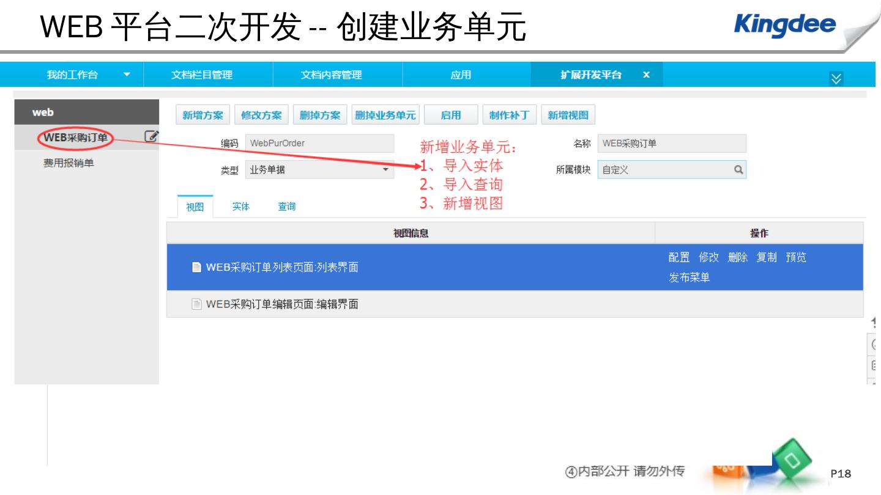Click 预览 to preview the list view

coord(796,257)
